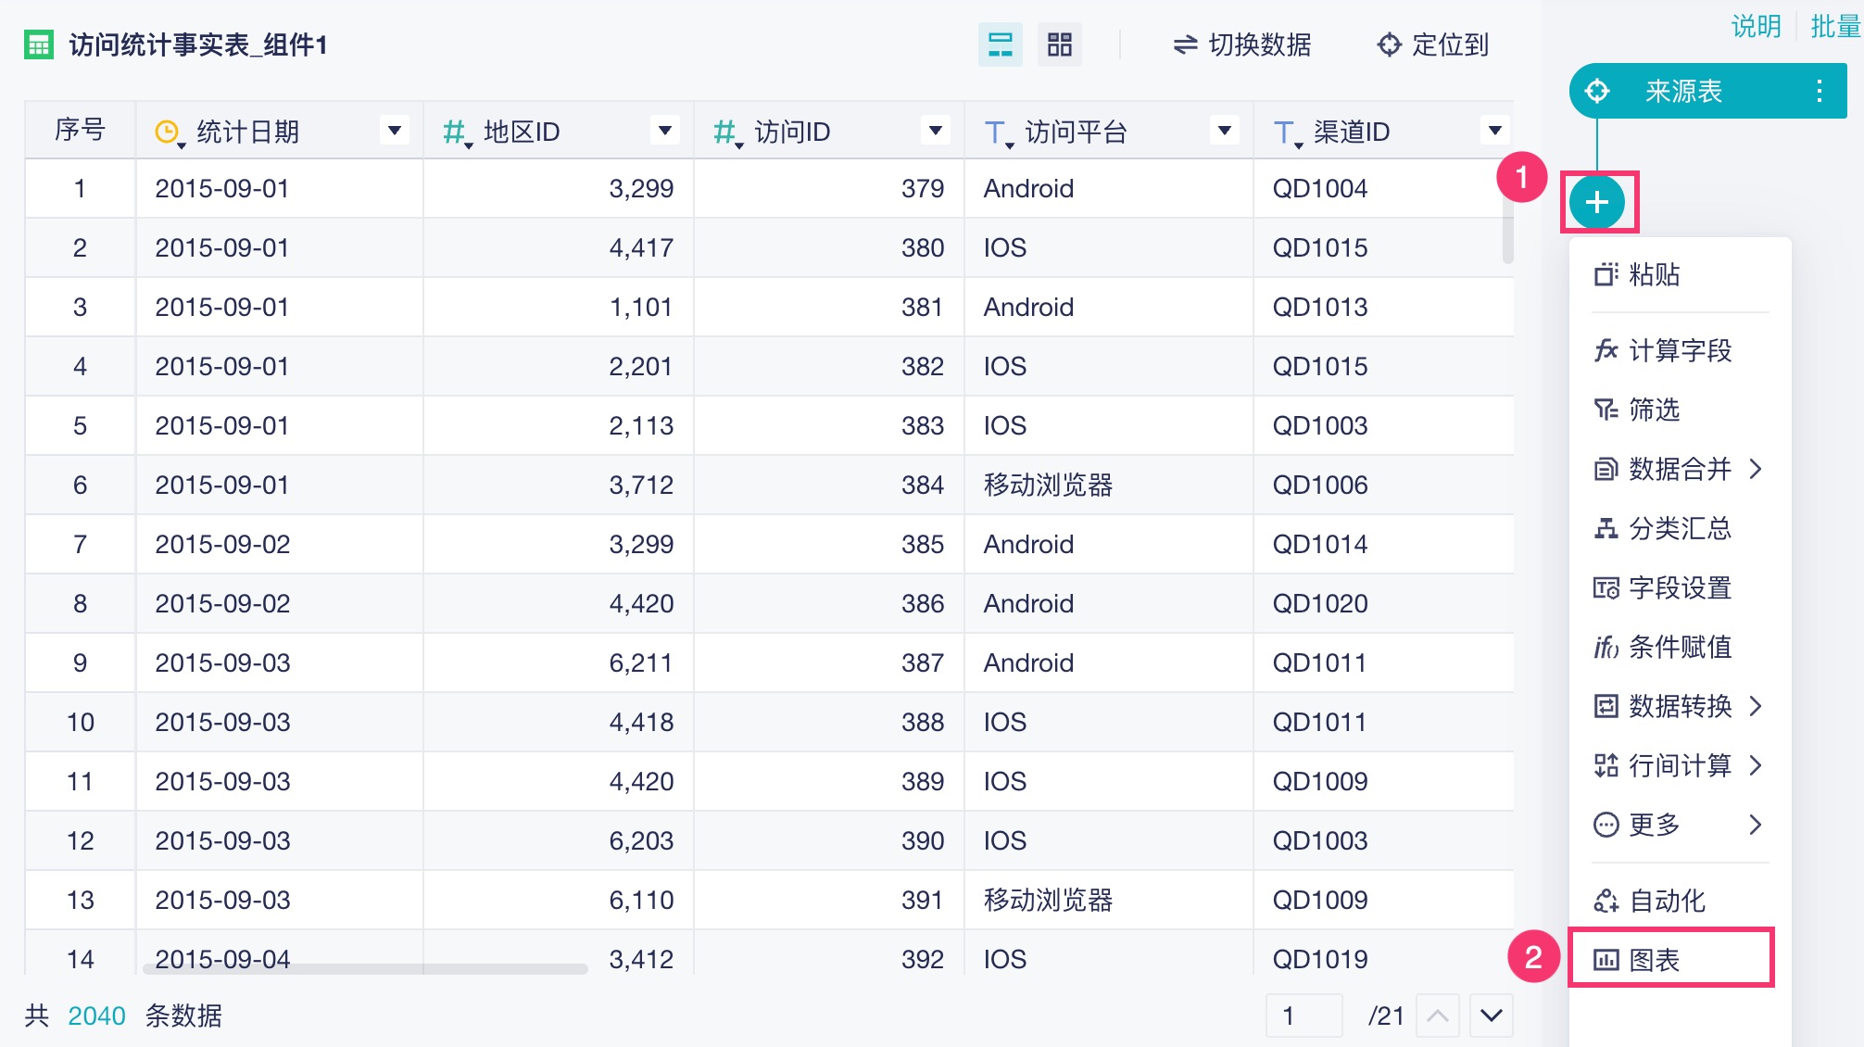Viewport: 1864px width, 1047px height.
Task: Switch to the grid layout view icon
Action: (x=1059, y=44)
